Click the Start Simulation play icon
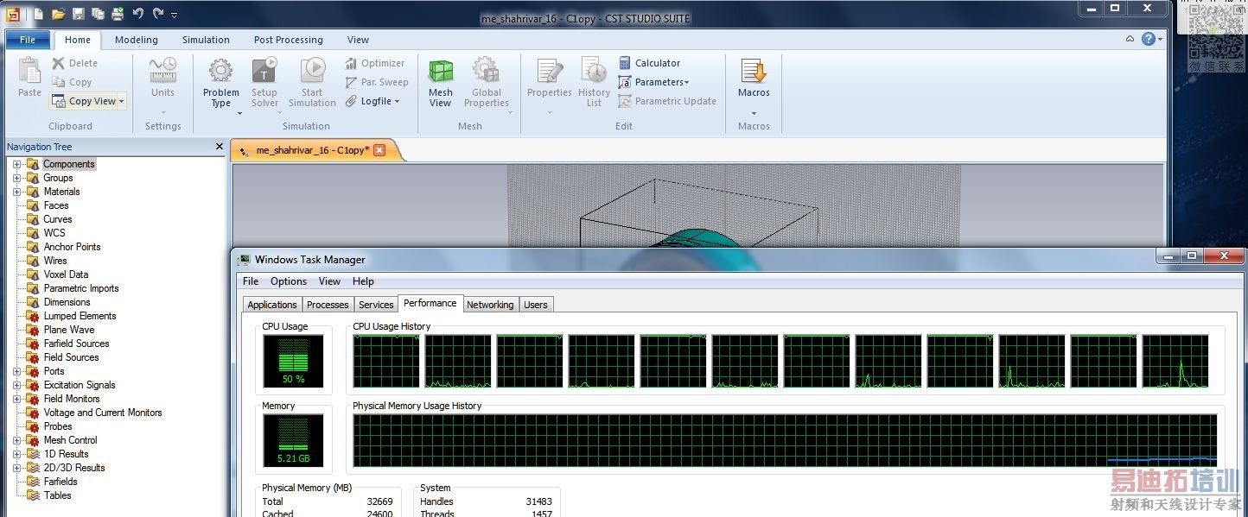 click(x=312, y=71)
